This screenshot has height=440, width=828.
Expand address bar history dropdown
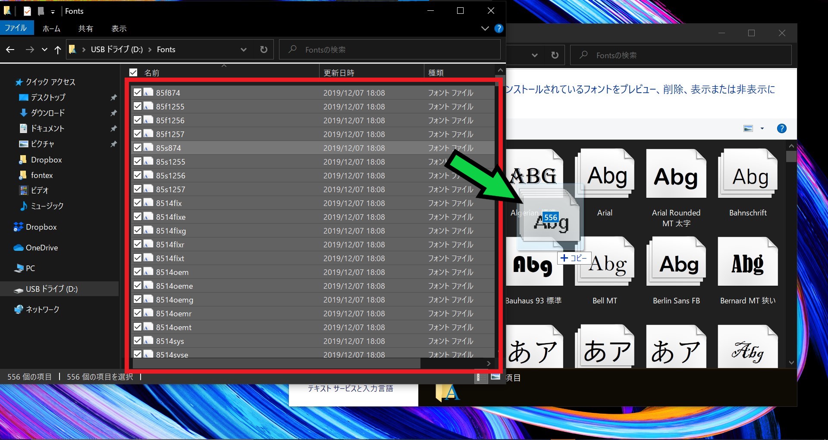tap(244, 50)
